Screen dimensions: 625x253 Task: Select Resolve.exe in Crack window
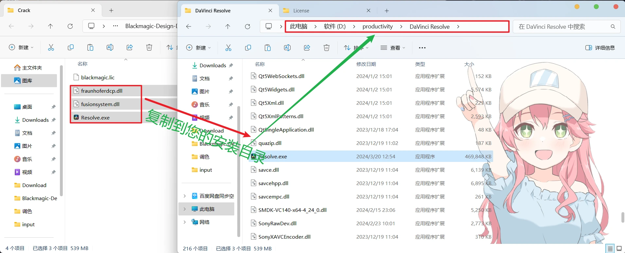[x=95, y=118]
